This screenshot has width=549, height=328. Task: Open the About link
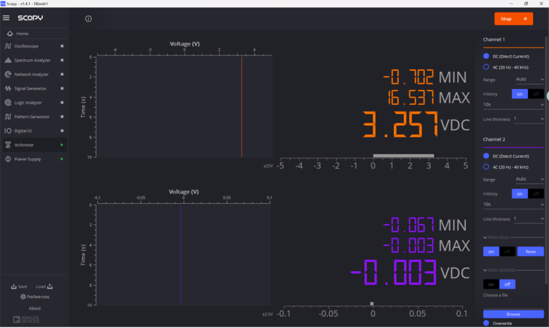pos(34,308)
